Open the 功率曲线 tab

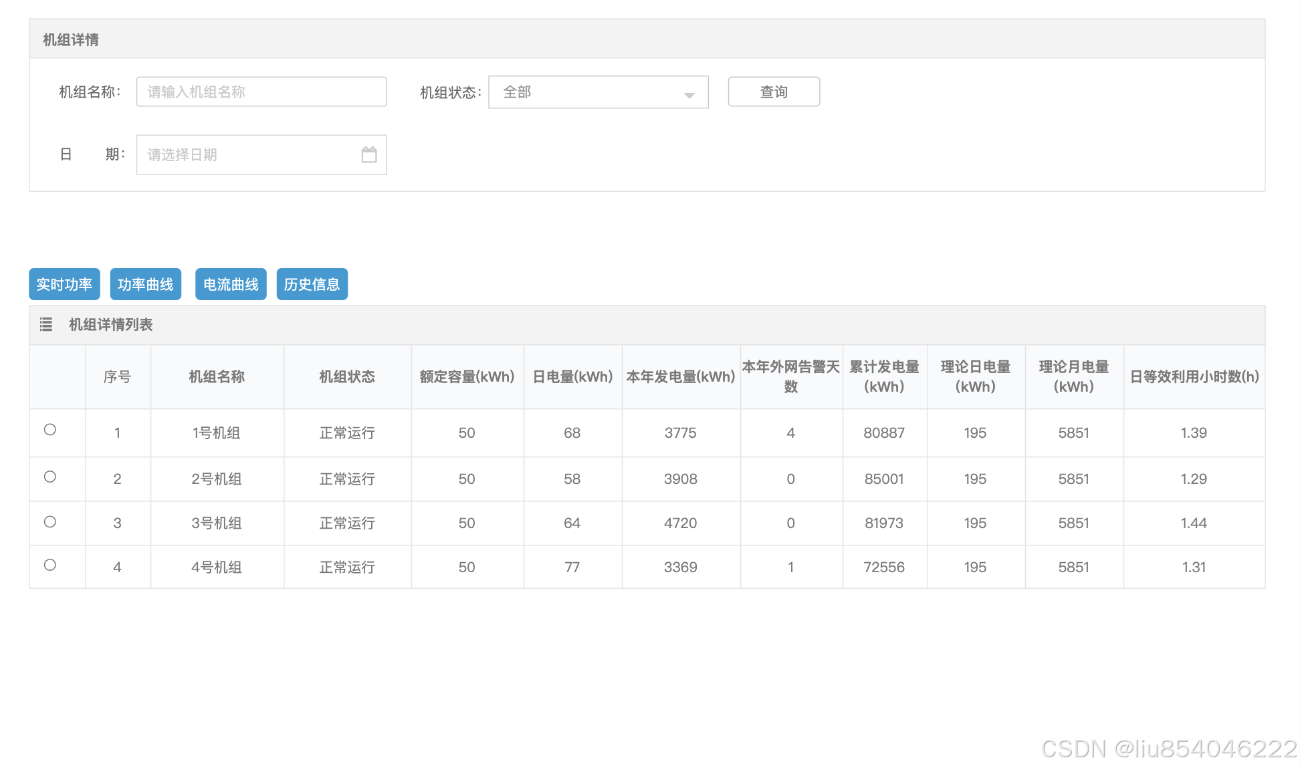point(145,284)
